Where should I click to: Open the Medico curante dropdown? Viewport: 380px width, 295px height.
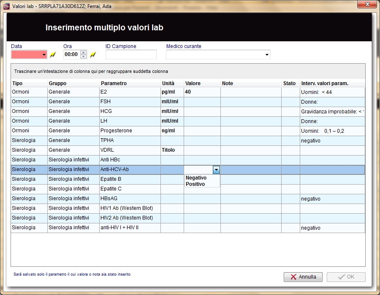(x=267, y=55)
